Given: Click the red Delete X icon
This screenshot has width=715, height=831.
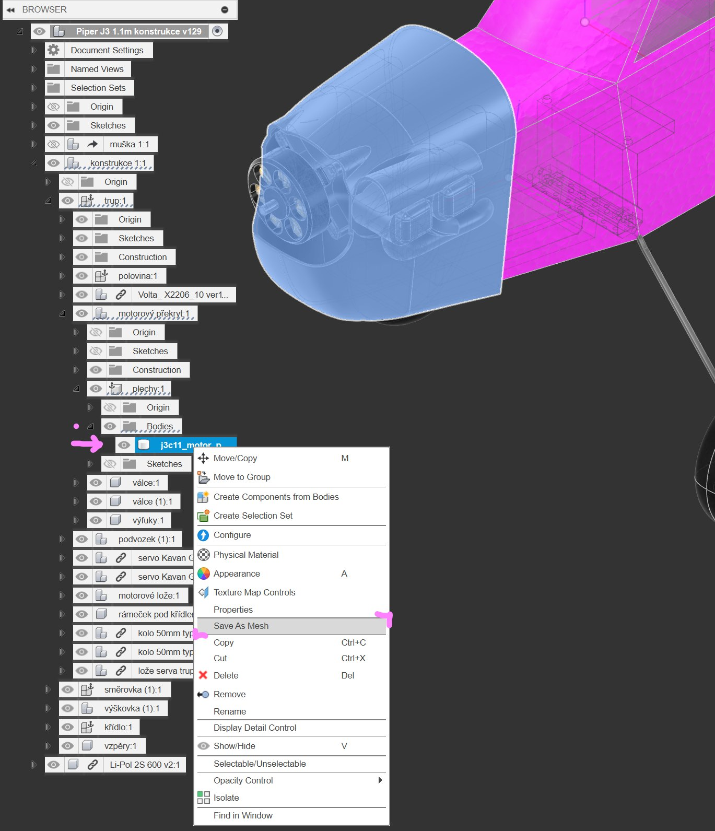Looking at the screenshot, I should 203,675.
